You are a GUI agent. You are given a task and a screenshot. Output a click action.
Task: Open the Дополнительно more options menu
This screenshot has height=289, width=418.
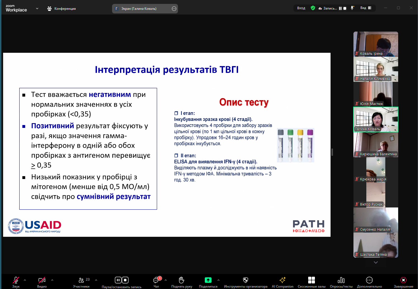coord(369,280)
